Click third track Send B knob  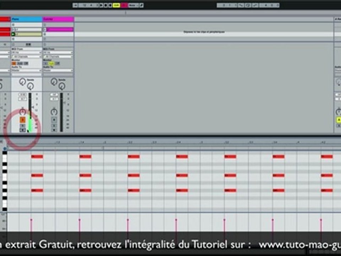(62, 86)
